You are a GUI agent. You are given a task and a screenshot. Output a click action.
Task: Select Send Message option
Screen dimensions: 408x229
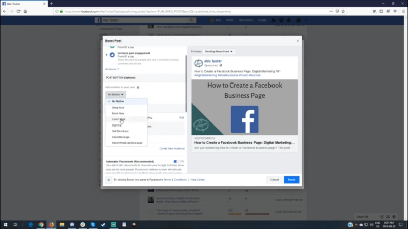pos(121,137)
